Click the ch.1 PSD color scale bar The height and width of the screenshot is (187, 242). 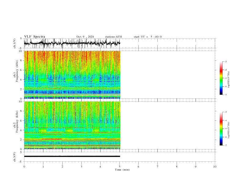click(221, 78)
